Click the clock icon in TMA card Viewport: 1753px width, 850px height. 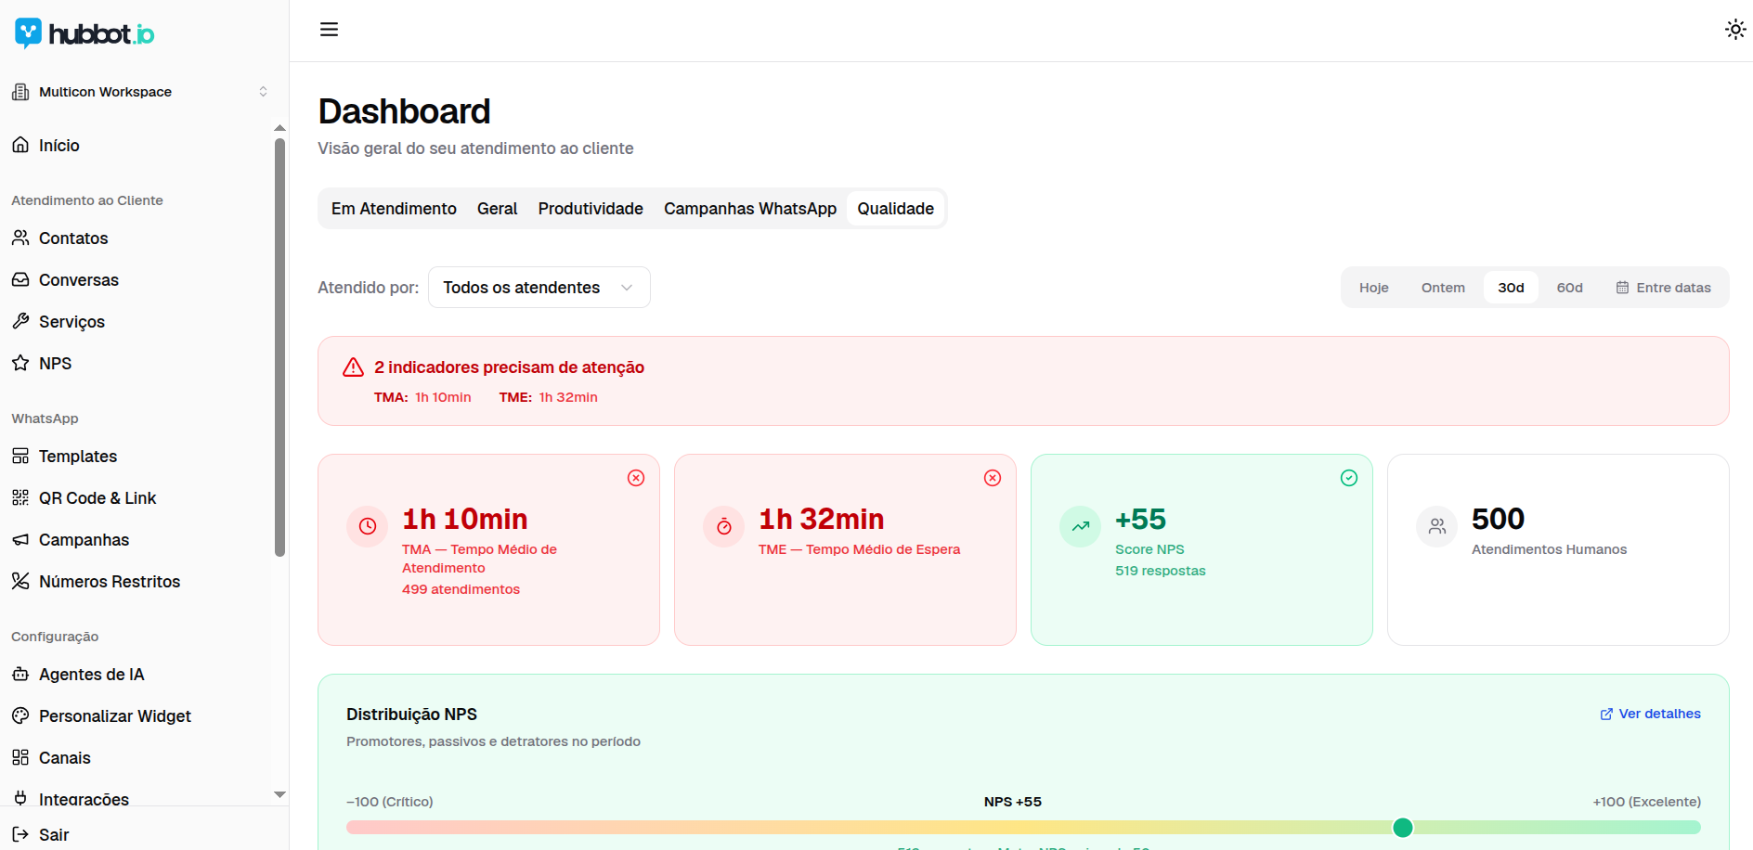(368, 526)
